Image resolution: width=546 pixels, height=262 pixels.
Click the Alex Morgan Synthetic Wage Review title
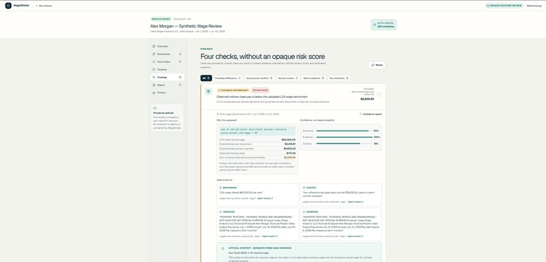tap(186, 26)
